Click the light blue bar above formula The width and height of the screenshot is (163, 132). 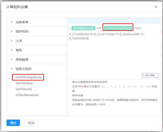pos(114,21)
